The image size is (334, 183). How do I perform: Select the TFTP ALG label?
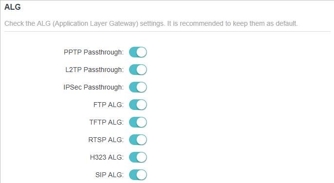point(107,122)
